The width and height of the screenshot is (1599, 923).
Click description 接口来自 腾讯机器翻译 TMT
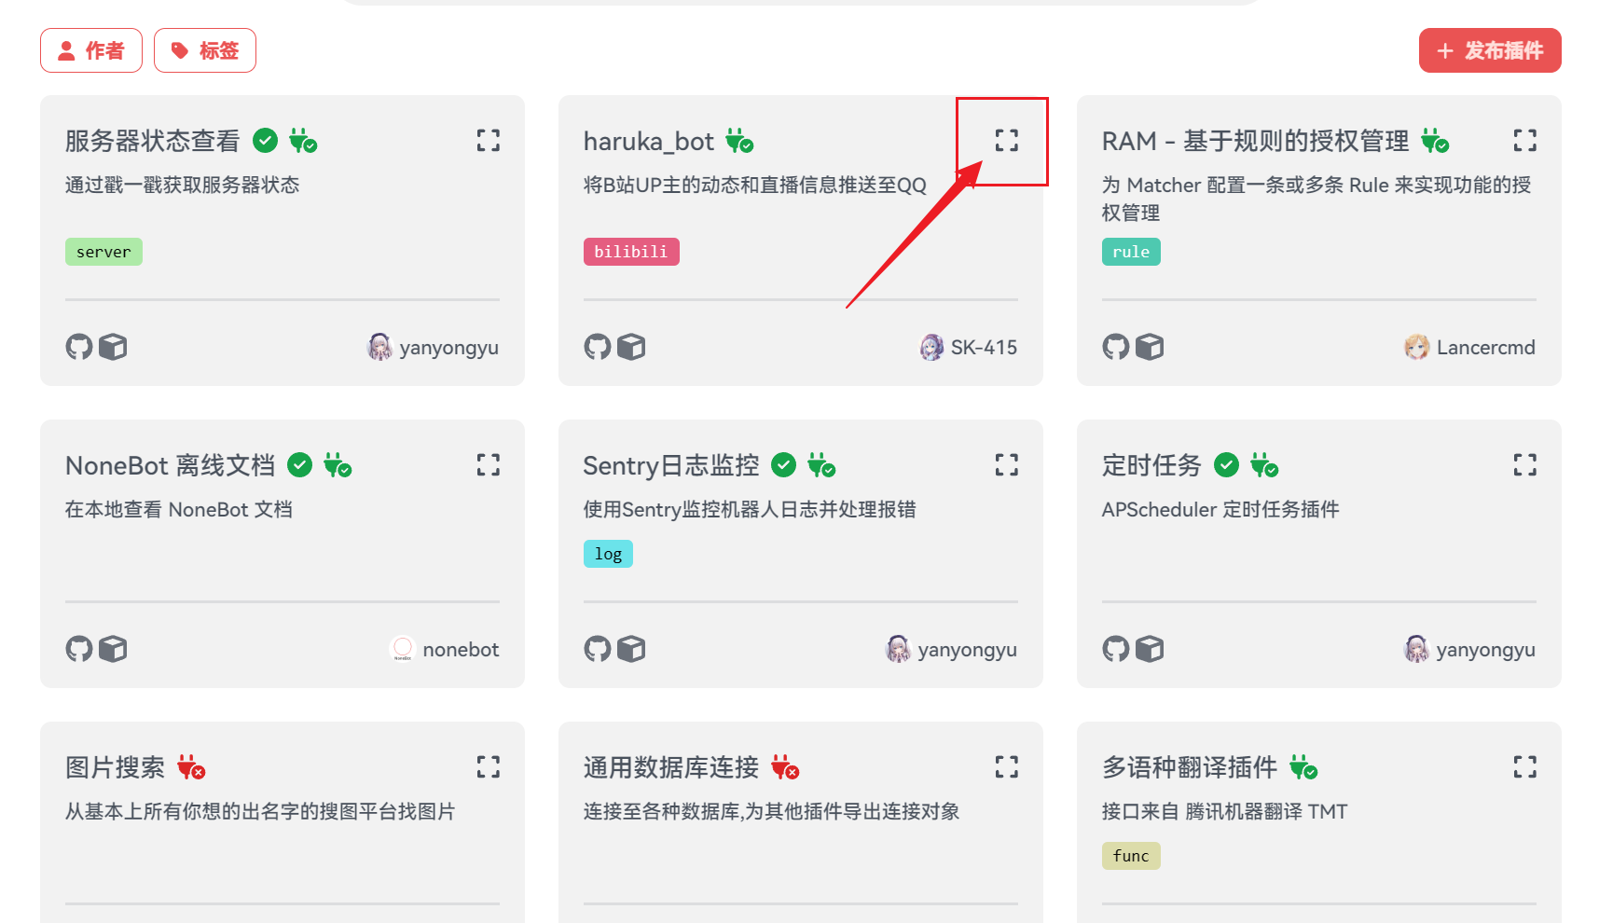pyautogui.click(x=1225, y=811)
